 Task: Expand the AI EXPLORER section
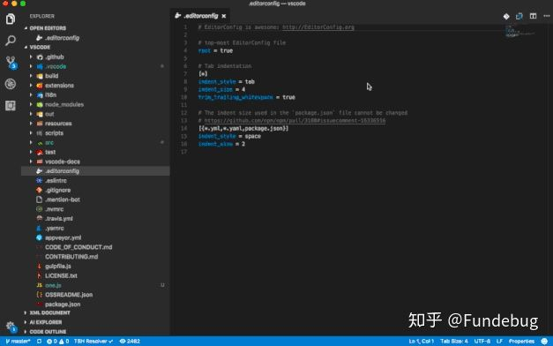[x=46, y=322]
